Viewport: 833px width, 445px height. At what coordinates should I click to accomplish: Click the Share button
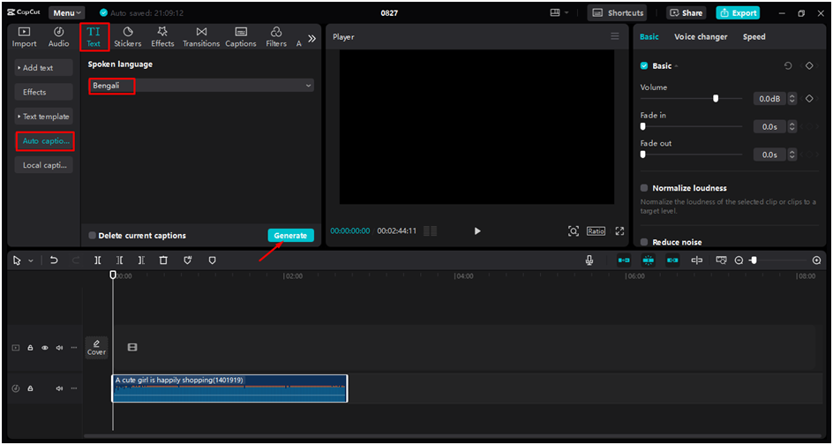coord(686,12)
